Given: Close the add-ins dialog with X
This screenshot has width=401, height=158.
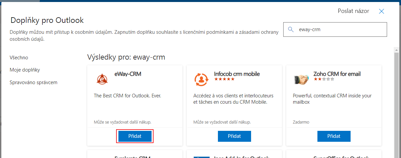Looking at the screenshot, I should [381, 11].
